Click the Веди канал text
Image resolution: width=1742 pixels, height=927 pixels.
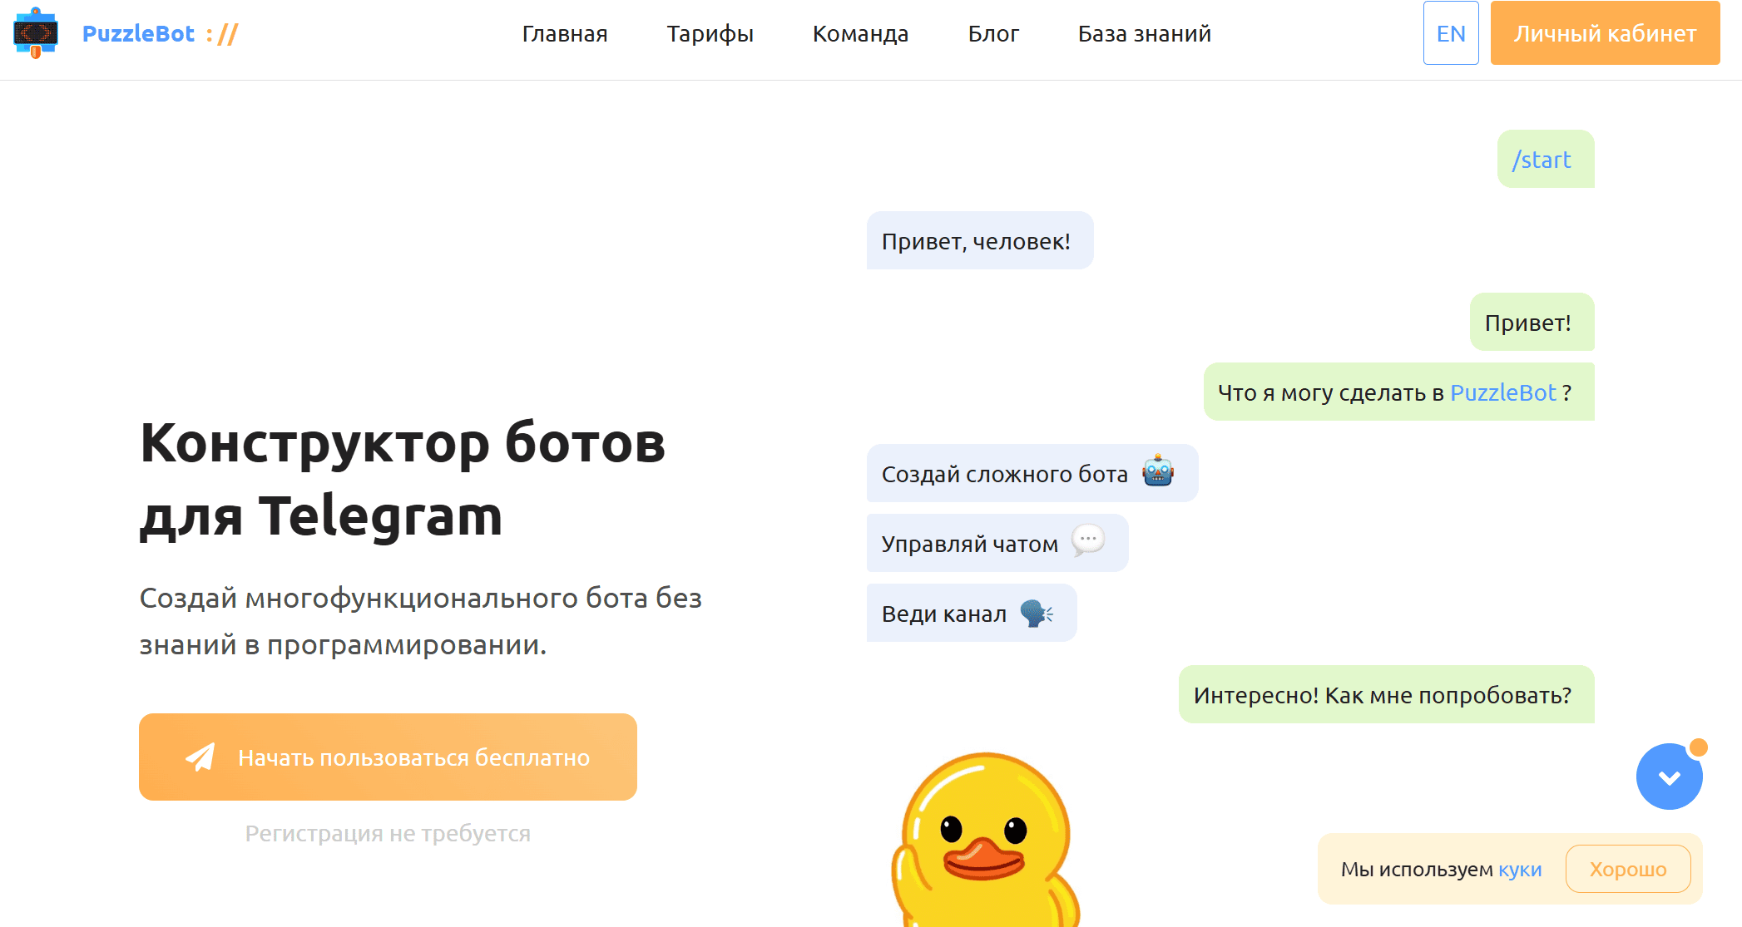tap(943, 614)
